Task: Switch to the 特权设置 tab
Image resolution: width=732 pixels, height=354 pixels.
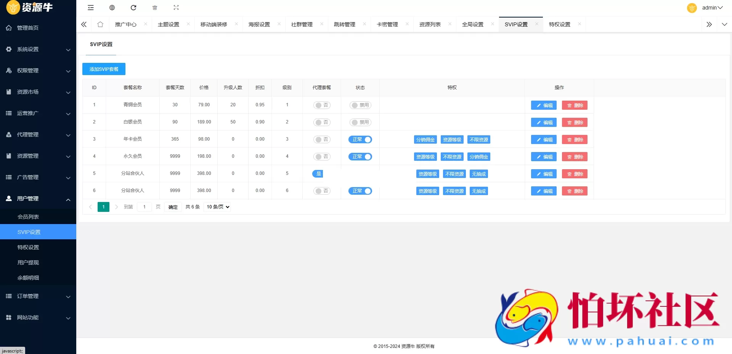Action: [x=559, y=24]
